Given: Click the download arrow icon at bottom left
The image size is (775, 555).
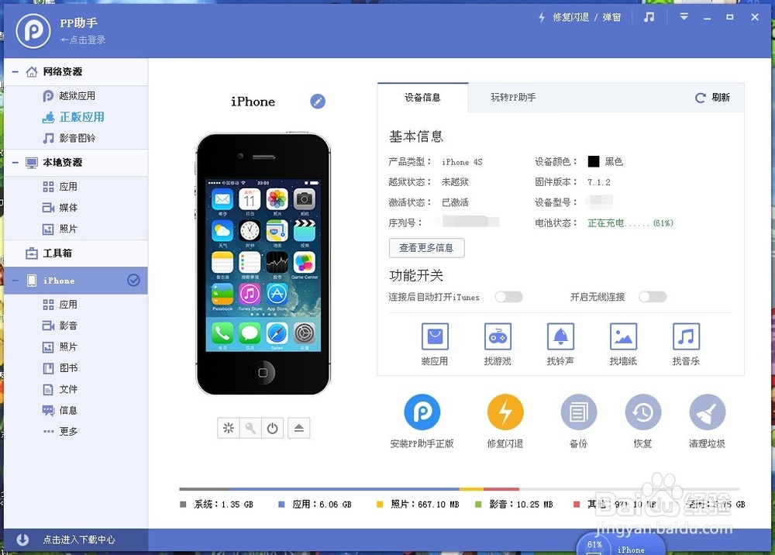Looking at the screenshot, I should point(22,539).
